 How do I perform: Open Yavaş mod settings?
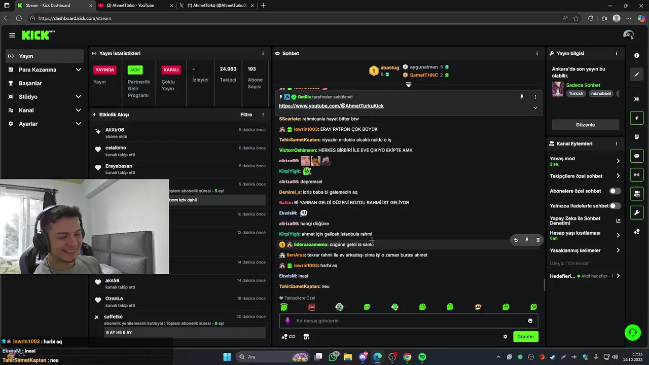point(585,161)
